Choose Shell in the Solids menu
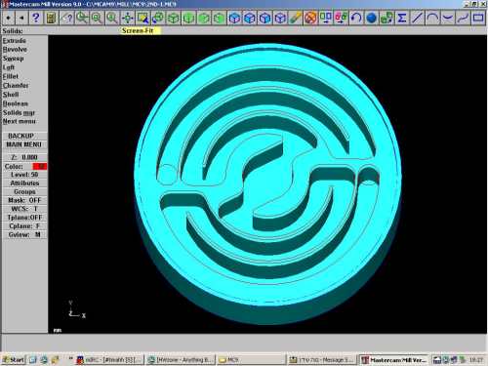488x366 pixels. [11, 95]
